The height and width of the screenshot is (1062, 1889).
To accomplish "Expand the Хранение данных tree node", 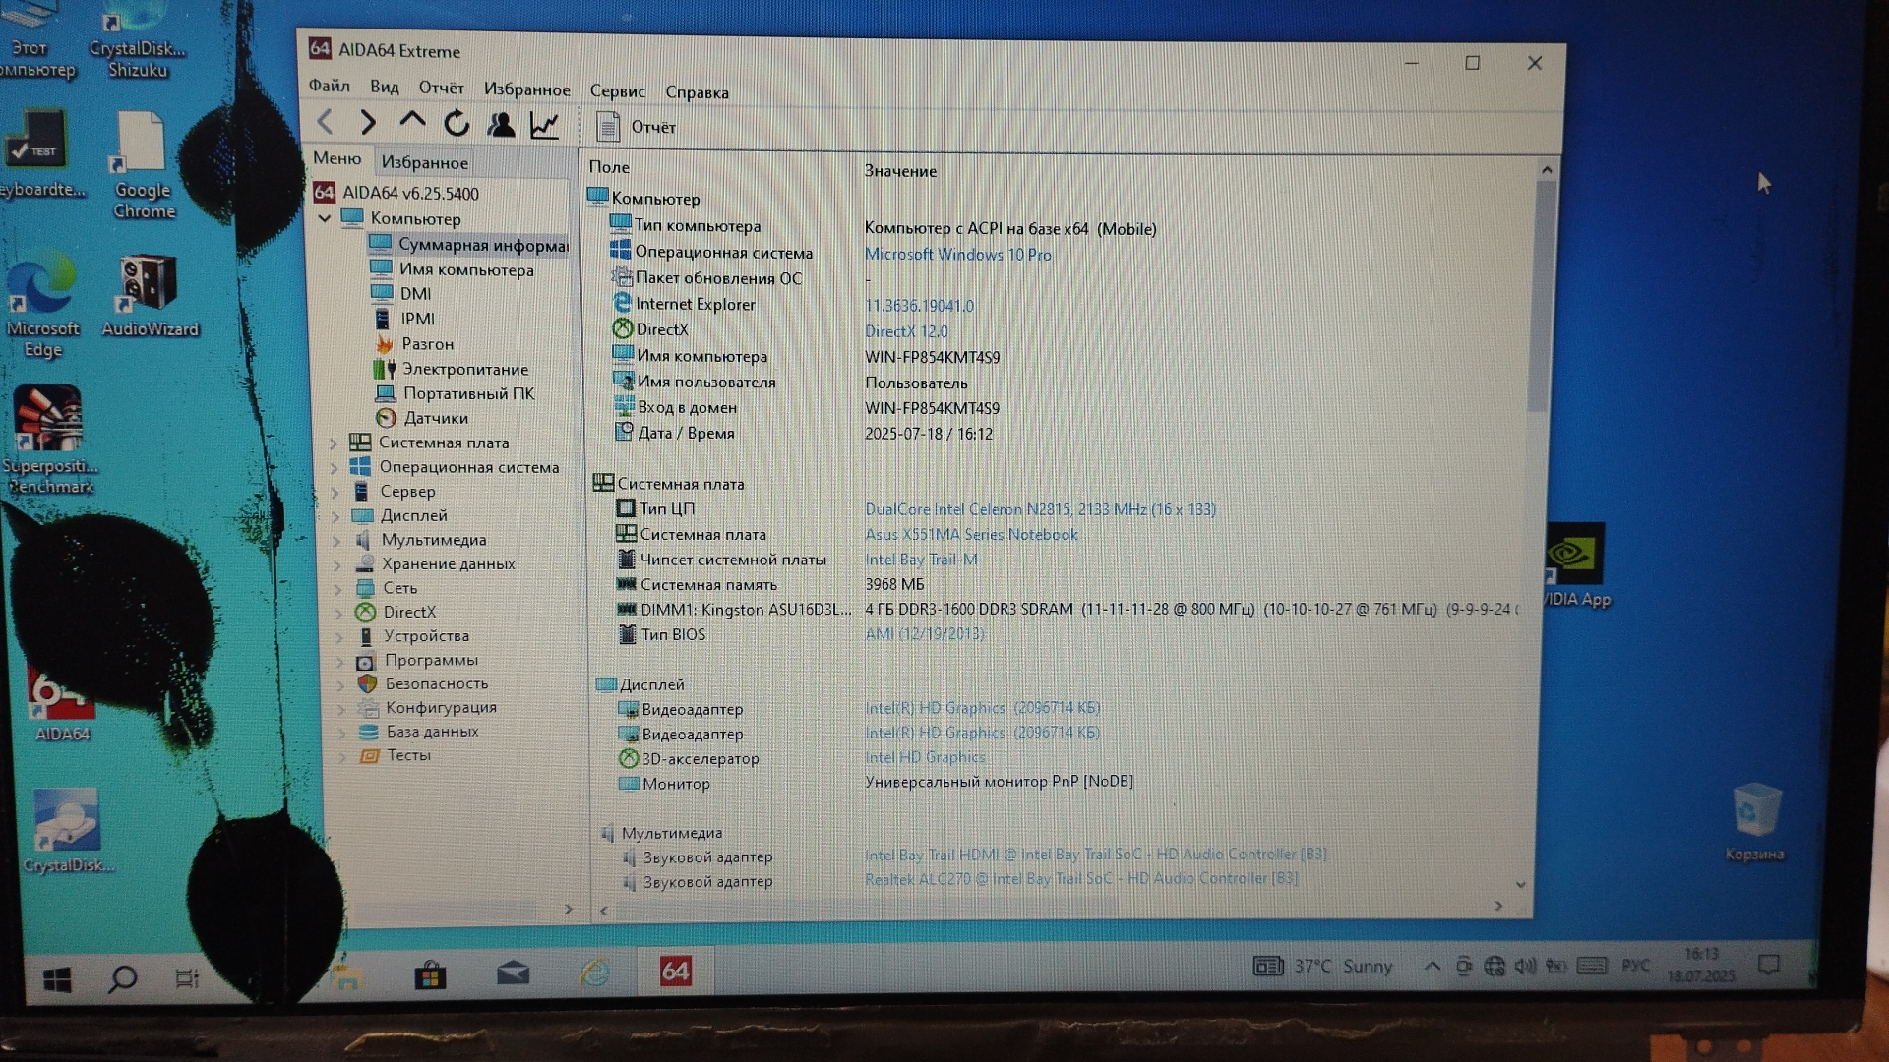I will 336,564.
